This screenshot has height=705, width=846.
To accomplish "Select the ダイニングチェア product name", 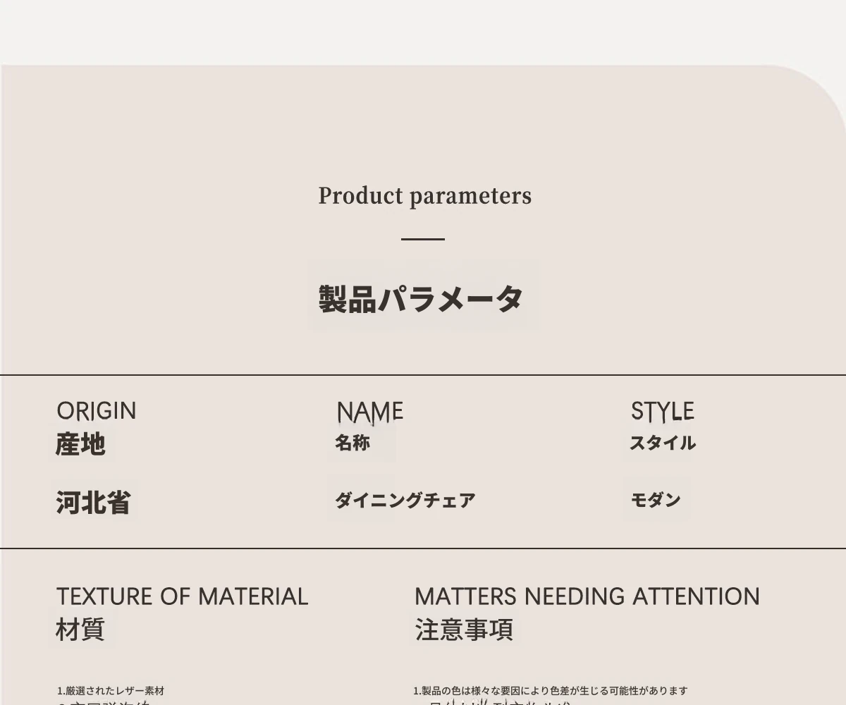I will (x=405, y=501).
